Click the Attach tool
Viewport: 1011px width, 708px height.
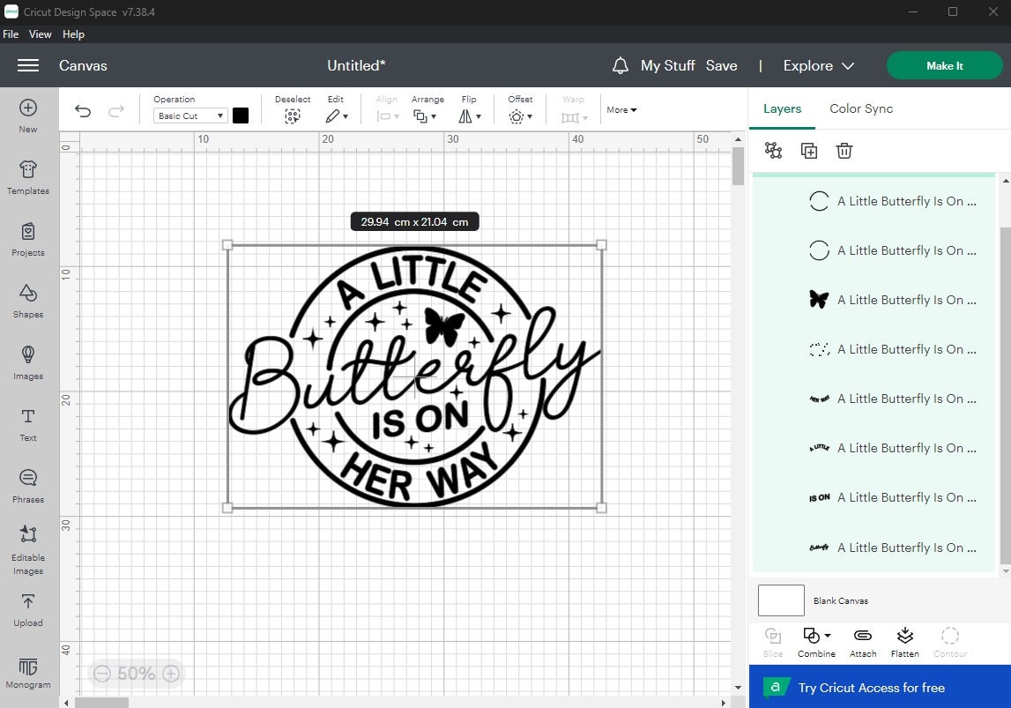pos(863,642)
